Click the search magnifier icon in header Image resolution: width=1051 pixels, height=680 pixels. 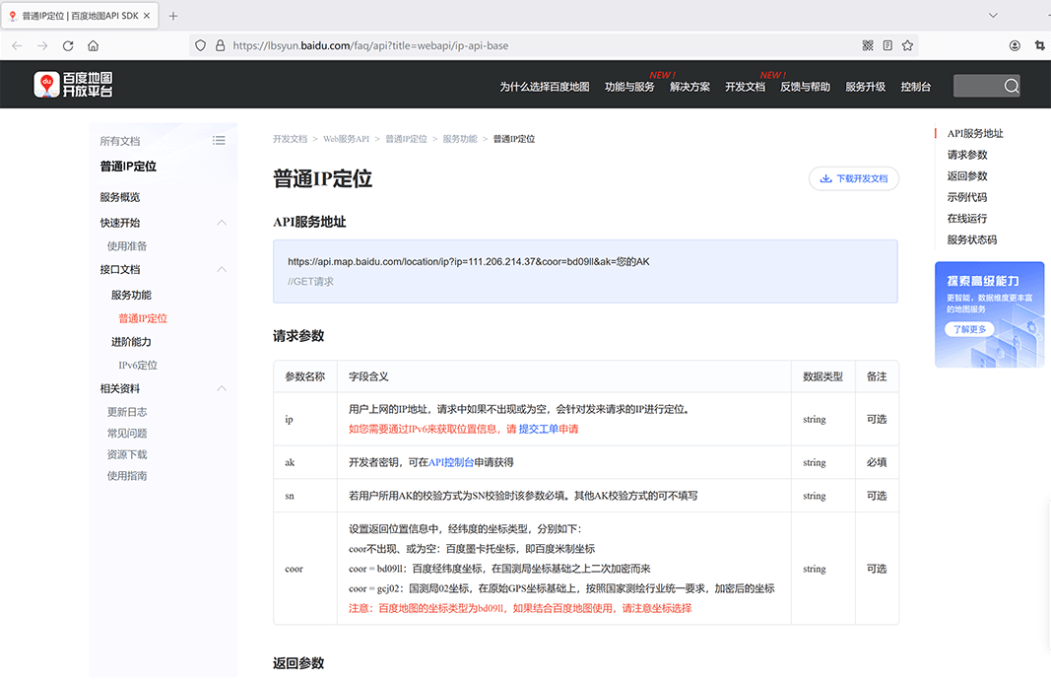tap(1011, 87)
